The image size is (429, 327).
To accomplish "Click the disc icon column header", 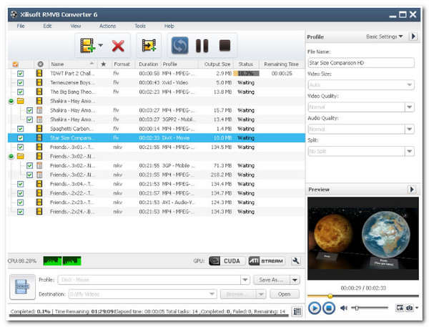I will tap(41, 64).
